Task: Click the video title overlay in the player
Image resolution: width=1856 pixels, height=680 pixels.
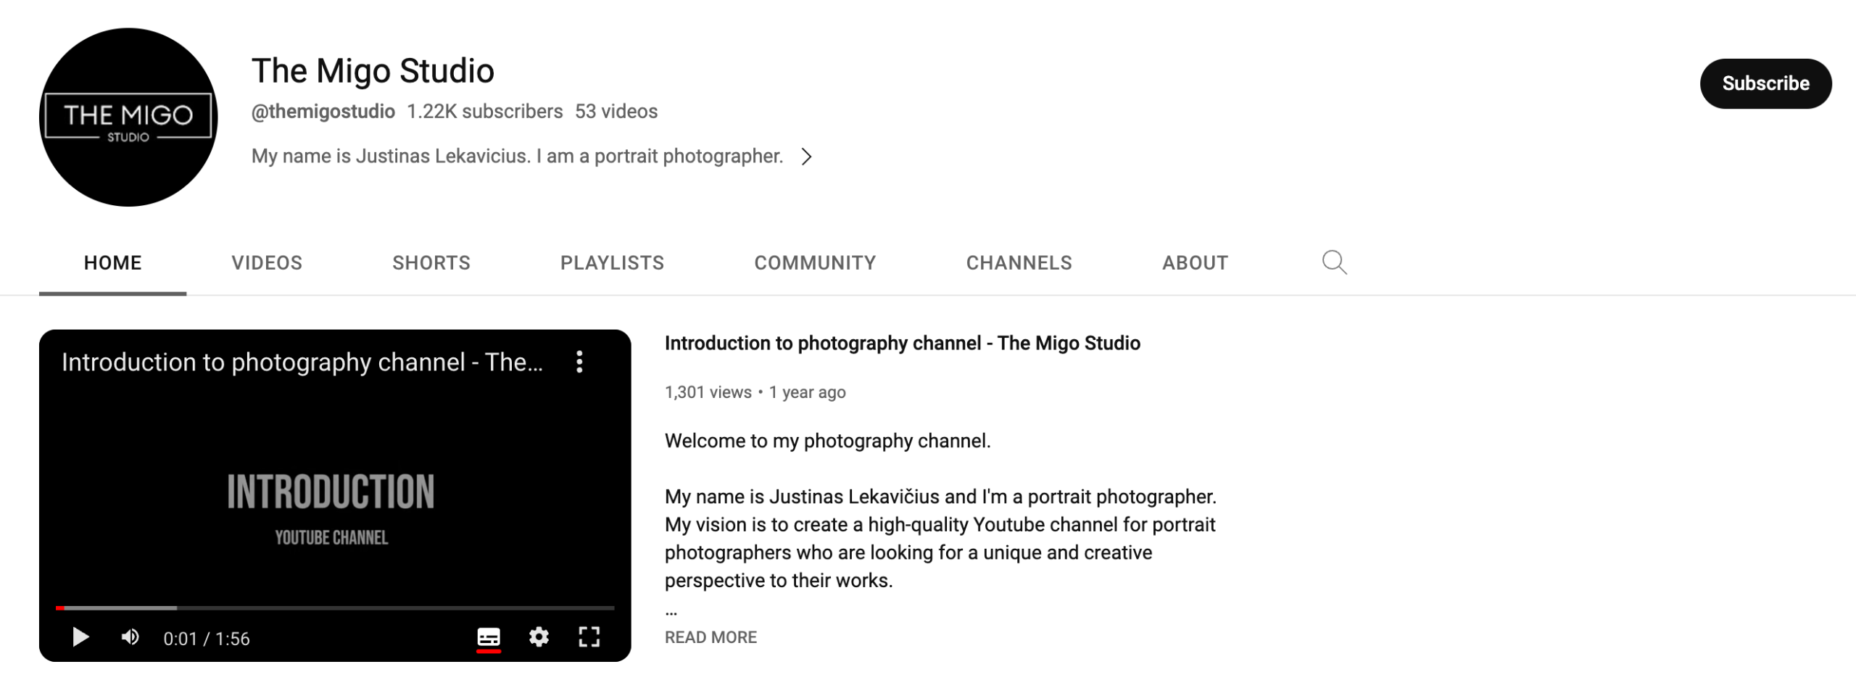Action: click(x=302, y=362)
